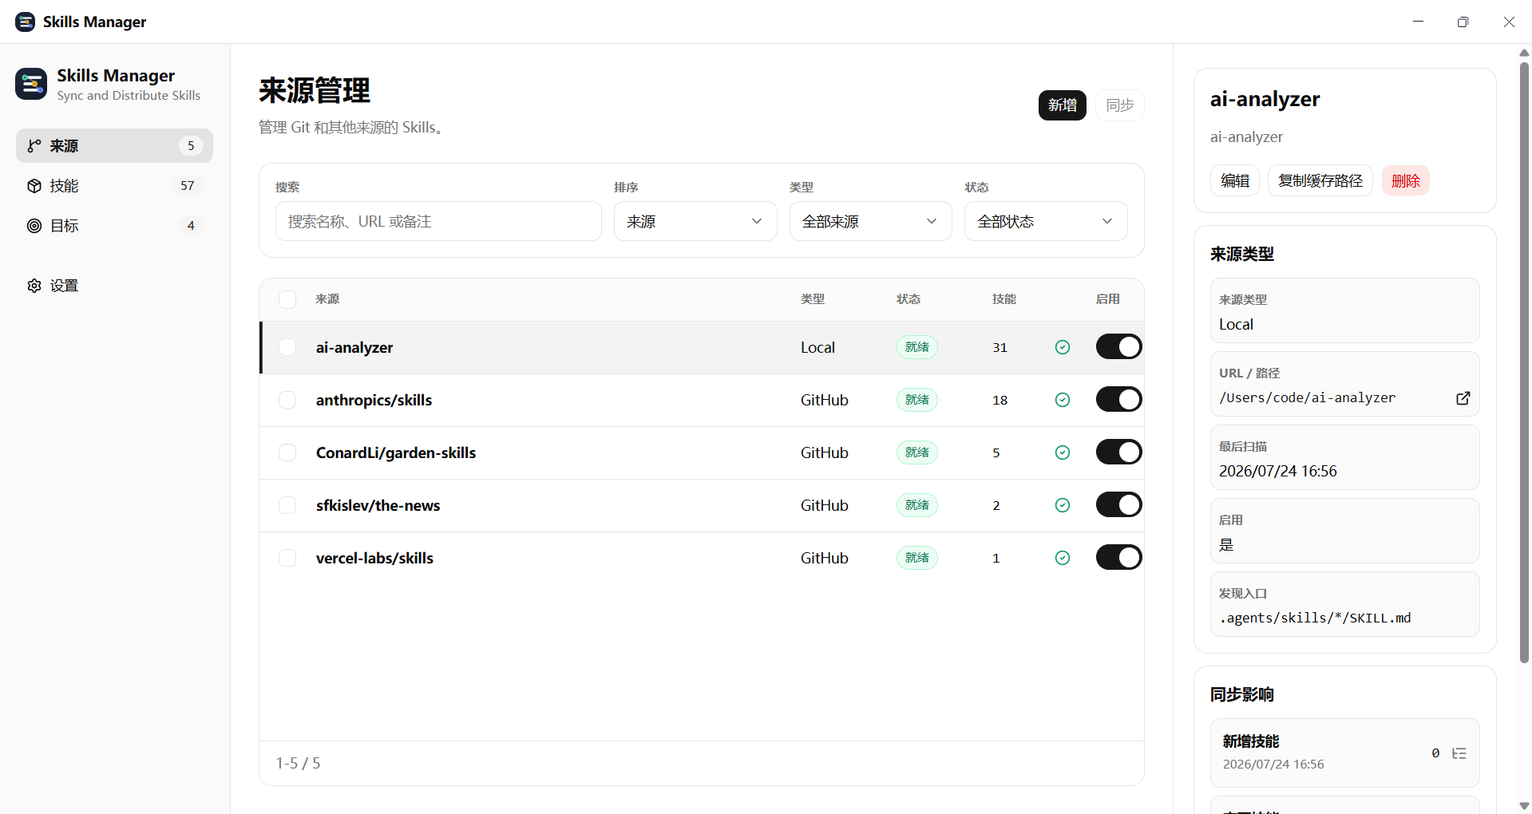The image size is (1532, 814).
Task: Click the cube icon beside 技能 in the sidebar
Action: pos(34,186)
